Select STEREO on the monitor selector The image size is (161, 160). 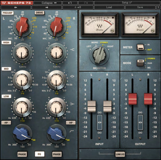[x=104, y=43]
